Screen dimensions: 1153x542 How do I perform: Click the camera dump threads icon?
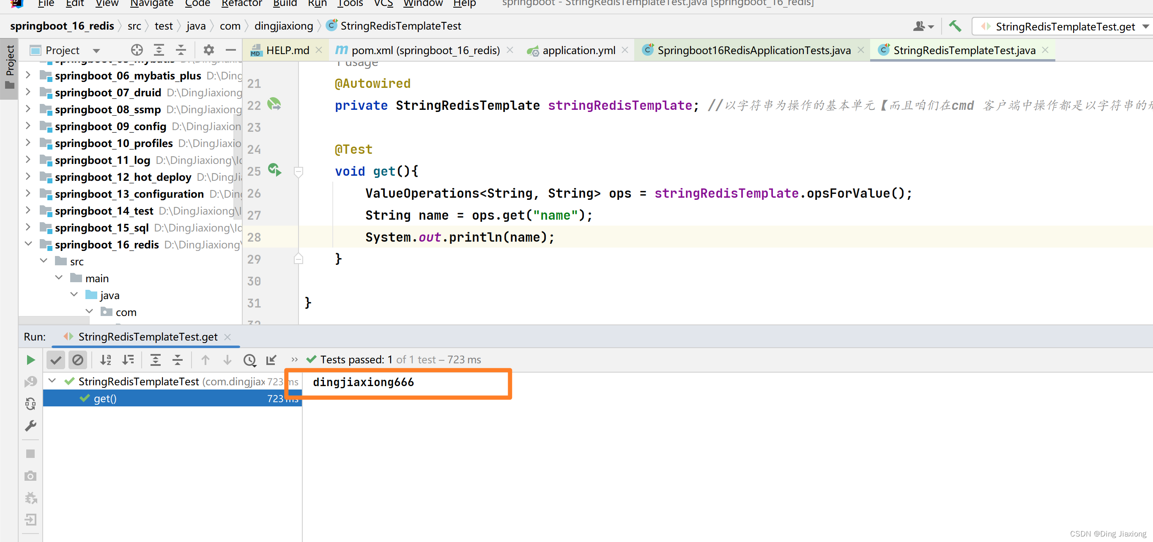[x=30, y=476]
